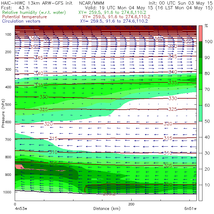The width and height of the screenshot is (214, 214).
Task: Click the '200' distance axis tick label
Action: (131, 204)
